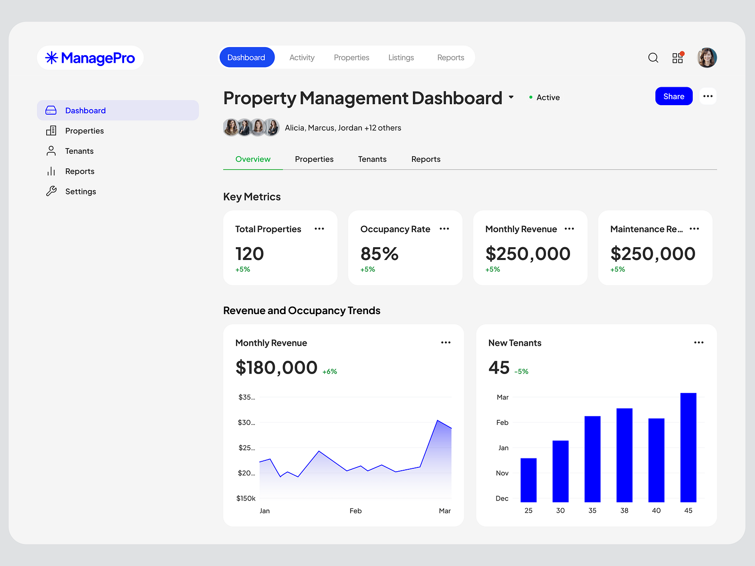Click the ManagePro logo
Screen dimensions: 755x566
click(x=90, y=58)
